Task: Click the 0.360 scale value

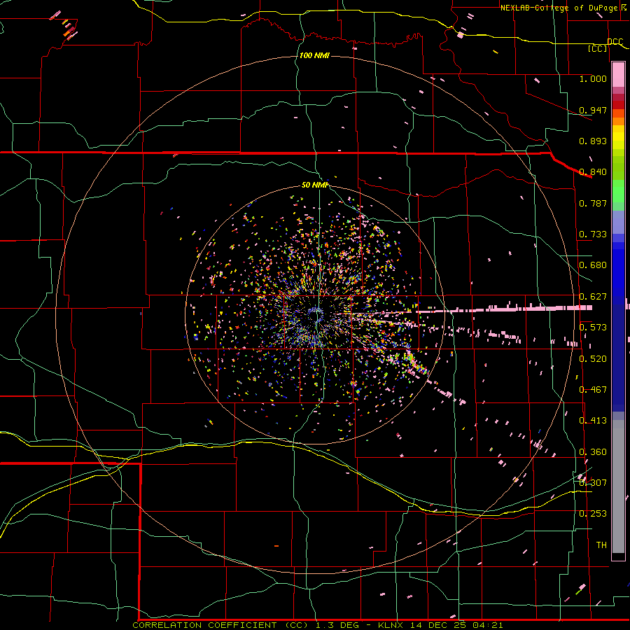Action: click(593, 452)
